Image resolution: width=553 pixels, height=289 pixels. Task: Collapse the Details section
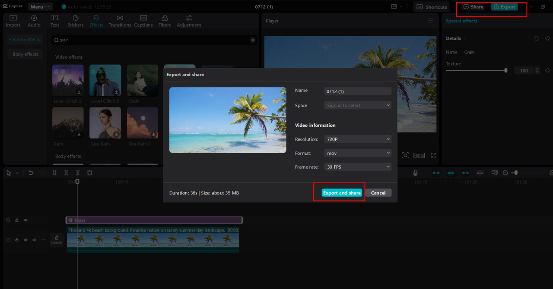[464, 38]
